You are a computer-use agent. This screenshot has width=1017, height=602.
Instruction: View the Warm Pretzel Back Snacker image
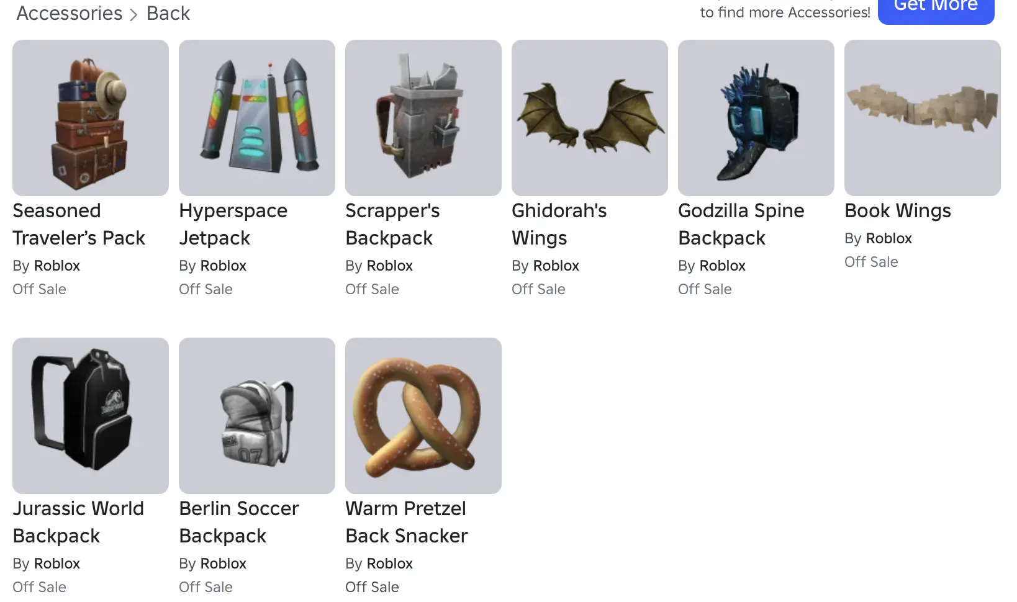423,416
